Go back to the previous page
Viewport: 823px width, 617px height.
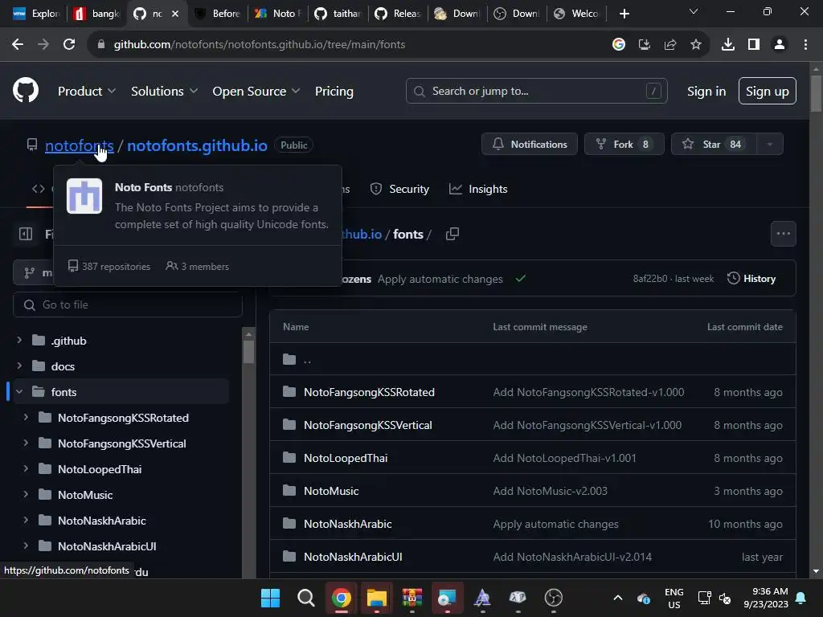pyautogui.click(x=18, y=45)
